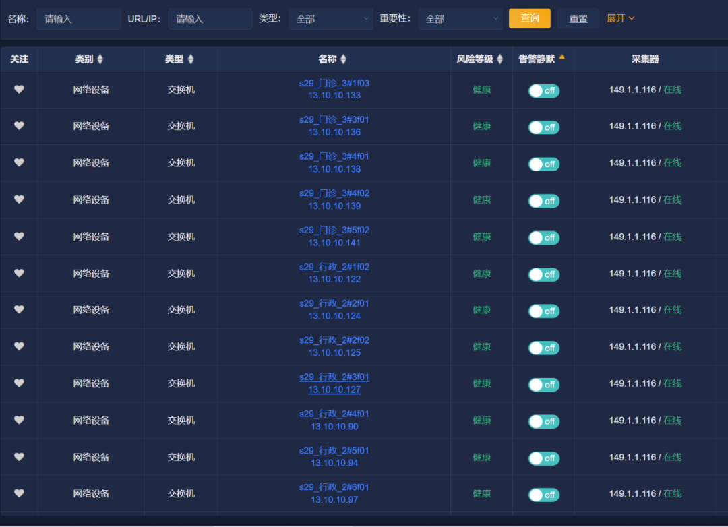728x527 pixels.
Task: Favorite s29_行政_2#5f01 with heart icon
Action: [x=19, y=456]
